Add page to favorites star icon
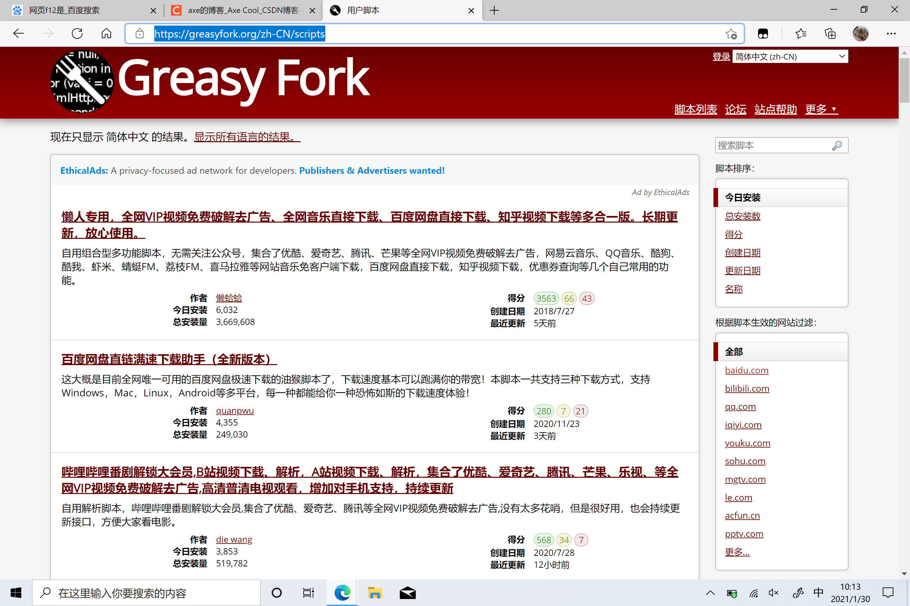910x606 pixels. [731, 34]
